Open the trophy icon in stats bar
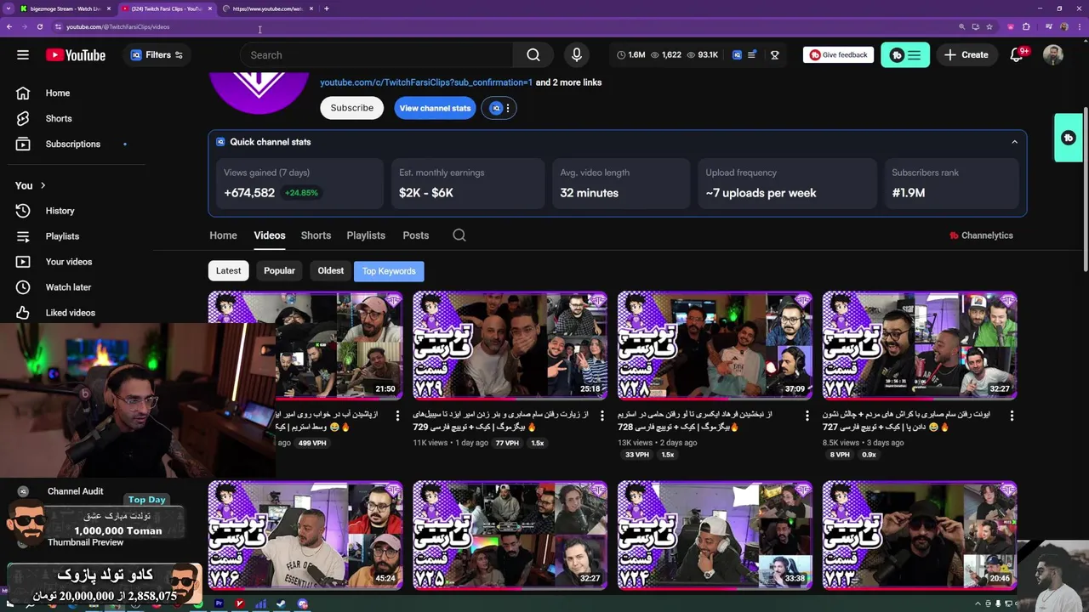 coord(775,55)
